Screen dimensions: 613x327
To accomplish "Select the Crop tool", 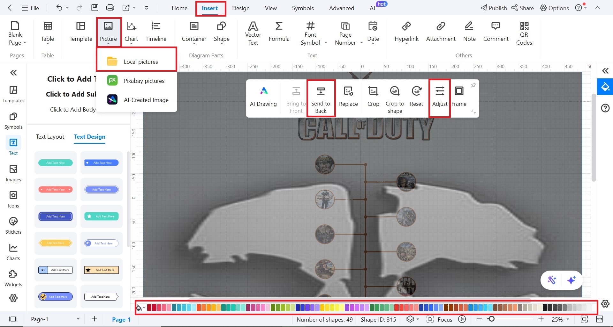I will (x=373, y=97).
